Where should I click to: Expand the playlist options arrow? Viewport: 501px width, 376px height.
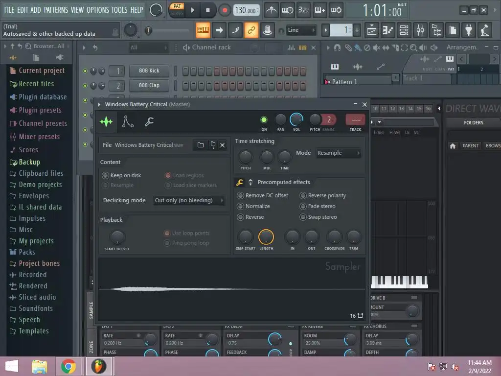click(x=328, y=47)
